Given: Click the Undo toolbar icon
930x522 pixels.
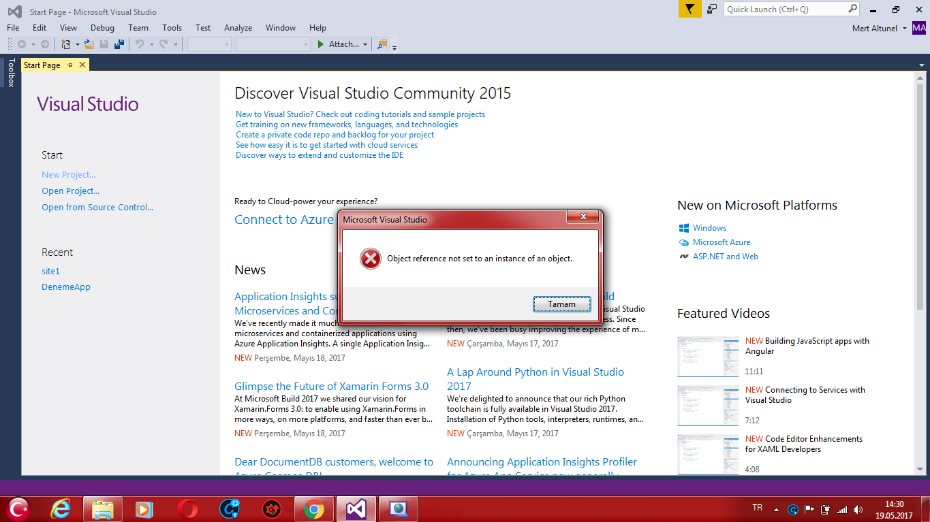Looking at the screenshot, I should pos(139,44).
